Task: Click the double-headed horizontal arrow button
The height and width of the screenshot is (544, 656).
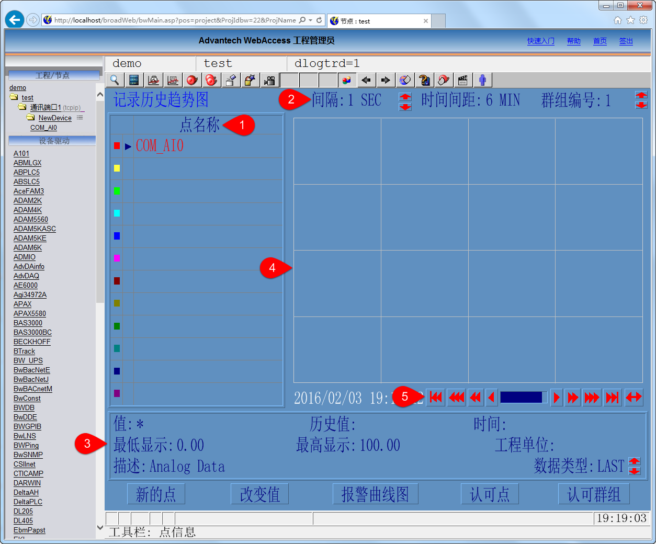Action: point(634,398)
